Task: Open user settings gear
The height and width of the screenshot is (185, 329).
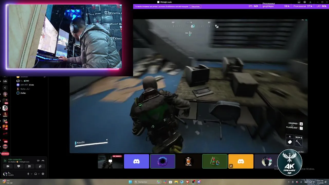Action: tap(43, 174)
